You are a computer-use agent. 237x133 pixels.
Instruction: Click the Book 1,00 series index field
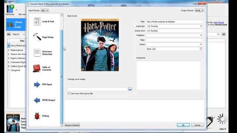pyautogui.click(x=173, y=49)
